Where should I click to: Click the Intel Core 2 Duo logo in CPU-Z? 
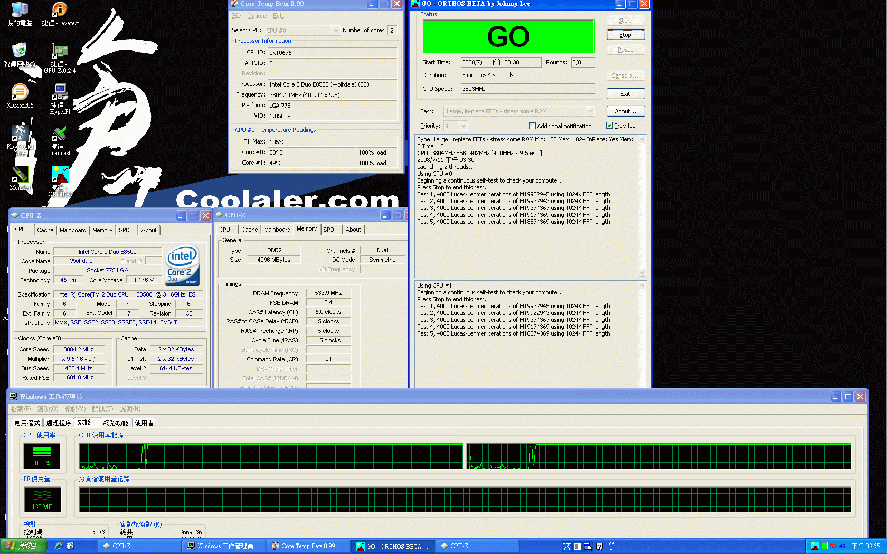(183, 265)
